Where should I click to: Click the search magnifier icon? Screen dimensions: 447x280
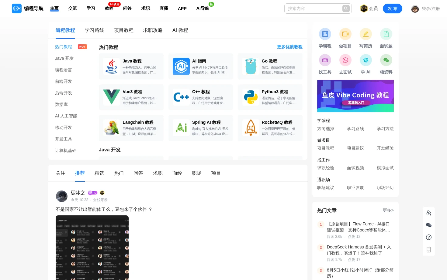point(346,8)
